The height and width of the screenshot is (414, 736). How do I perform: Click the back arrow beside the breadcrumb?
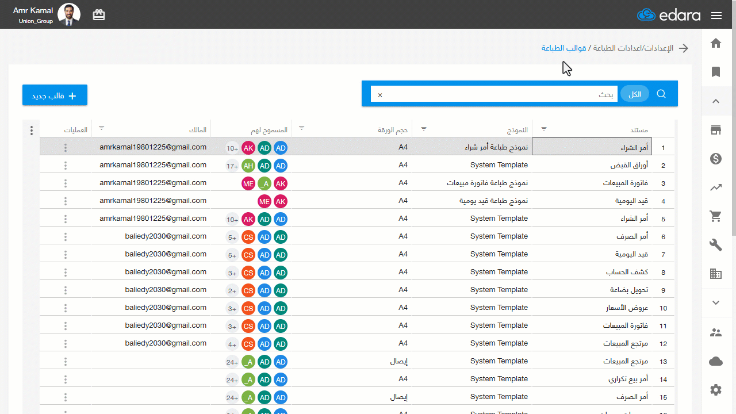tap(684, 48)
